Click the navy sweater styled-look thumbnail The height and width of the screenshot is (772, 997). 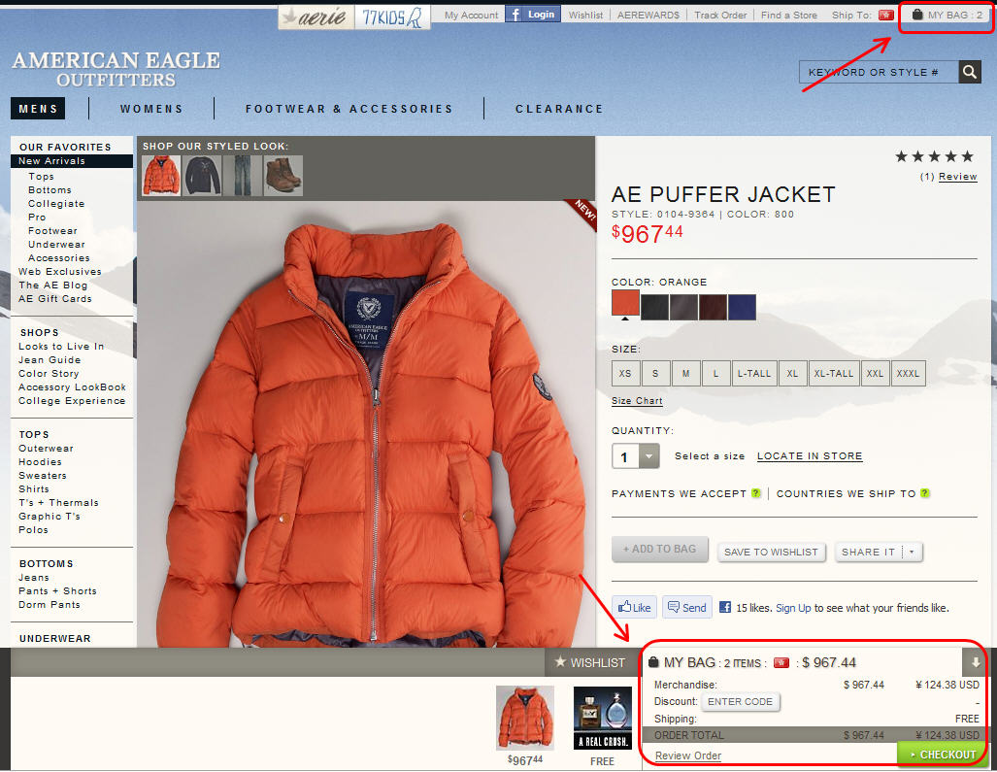pos(203,175)
